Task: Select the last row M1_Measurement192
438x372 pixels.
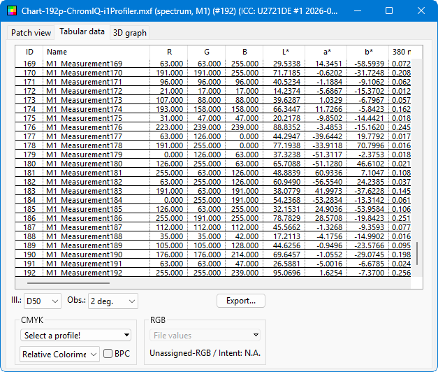Action: (x=213, y=273)
